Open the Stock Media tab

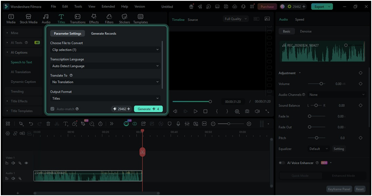(28, 19)
